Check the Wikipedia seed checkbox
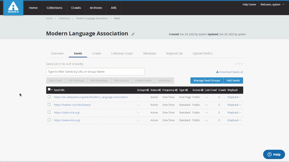289x162 pixels. tap(49, 97)
